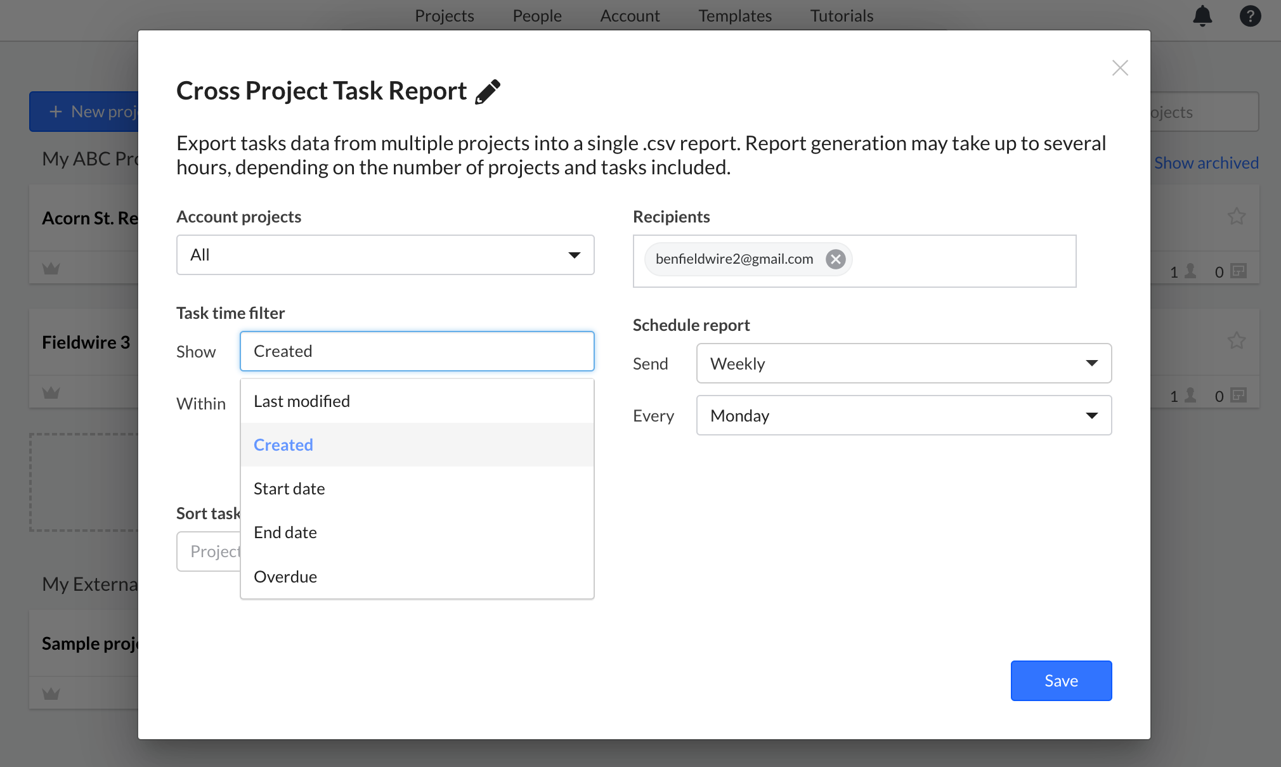The width and height of the screenshot is (1281, 767).
Task: Close the Cross Project Task Report dialog
Action: pos(1120,68)
